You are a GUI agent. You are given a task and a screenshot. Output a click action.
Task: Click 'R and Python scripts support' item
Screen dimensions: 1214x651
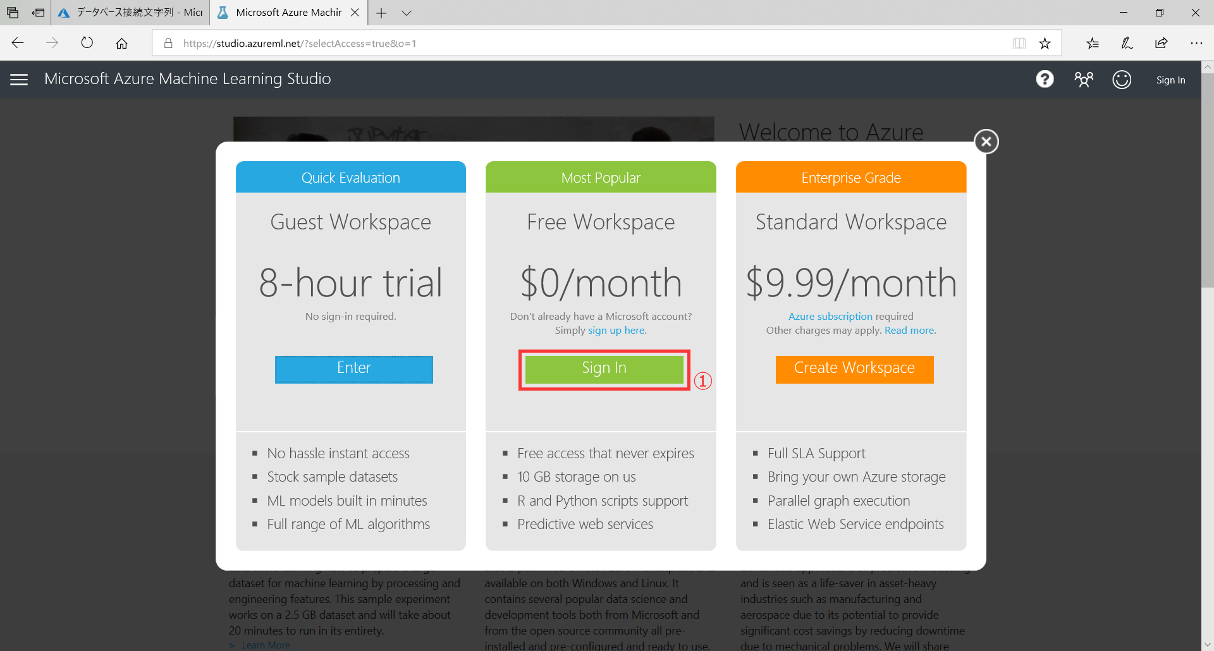603,501
